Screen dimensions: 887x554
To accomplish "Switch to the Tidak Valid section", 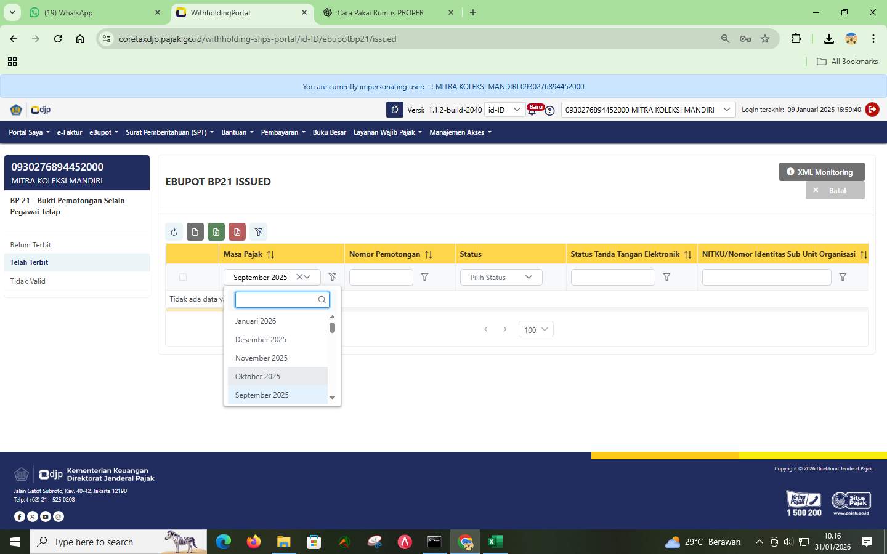I will click(28, 281).
